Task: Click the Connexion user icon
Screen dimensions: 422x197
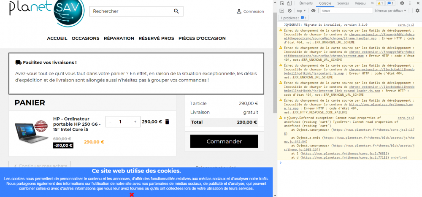Action: tap(239, 11)
